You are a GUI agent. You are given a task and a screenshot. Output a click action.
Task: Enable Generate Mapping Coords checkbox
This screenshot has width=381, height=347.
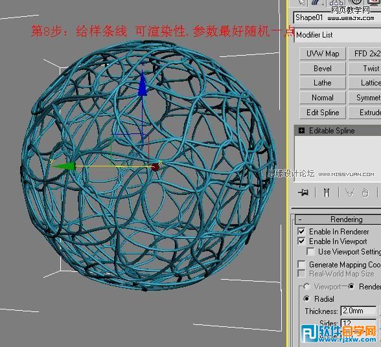pos(301,264)
